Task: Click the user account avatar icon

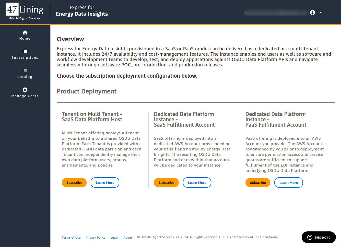Action: click(312, 13)
